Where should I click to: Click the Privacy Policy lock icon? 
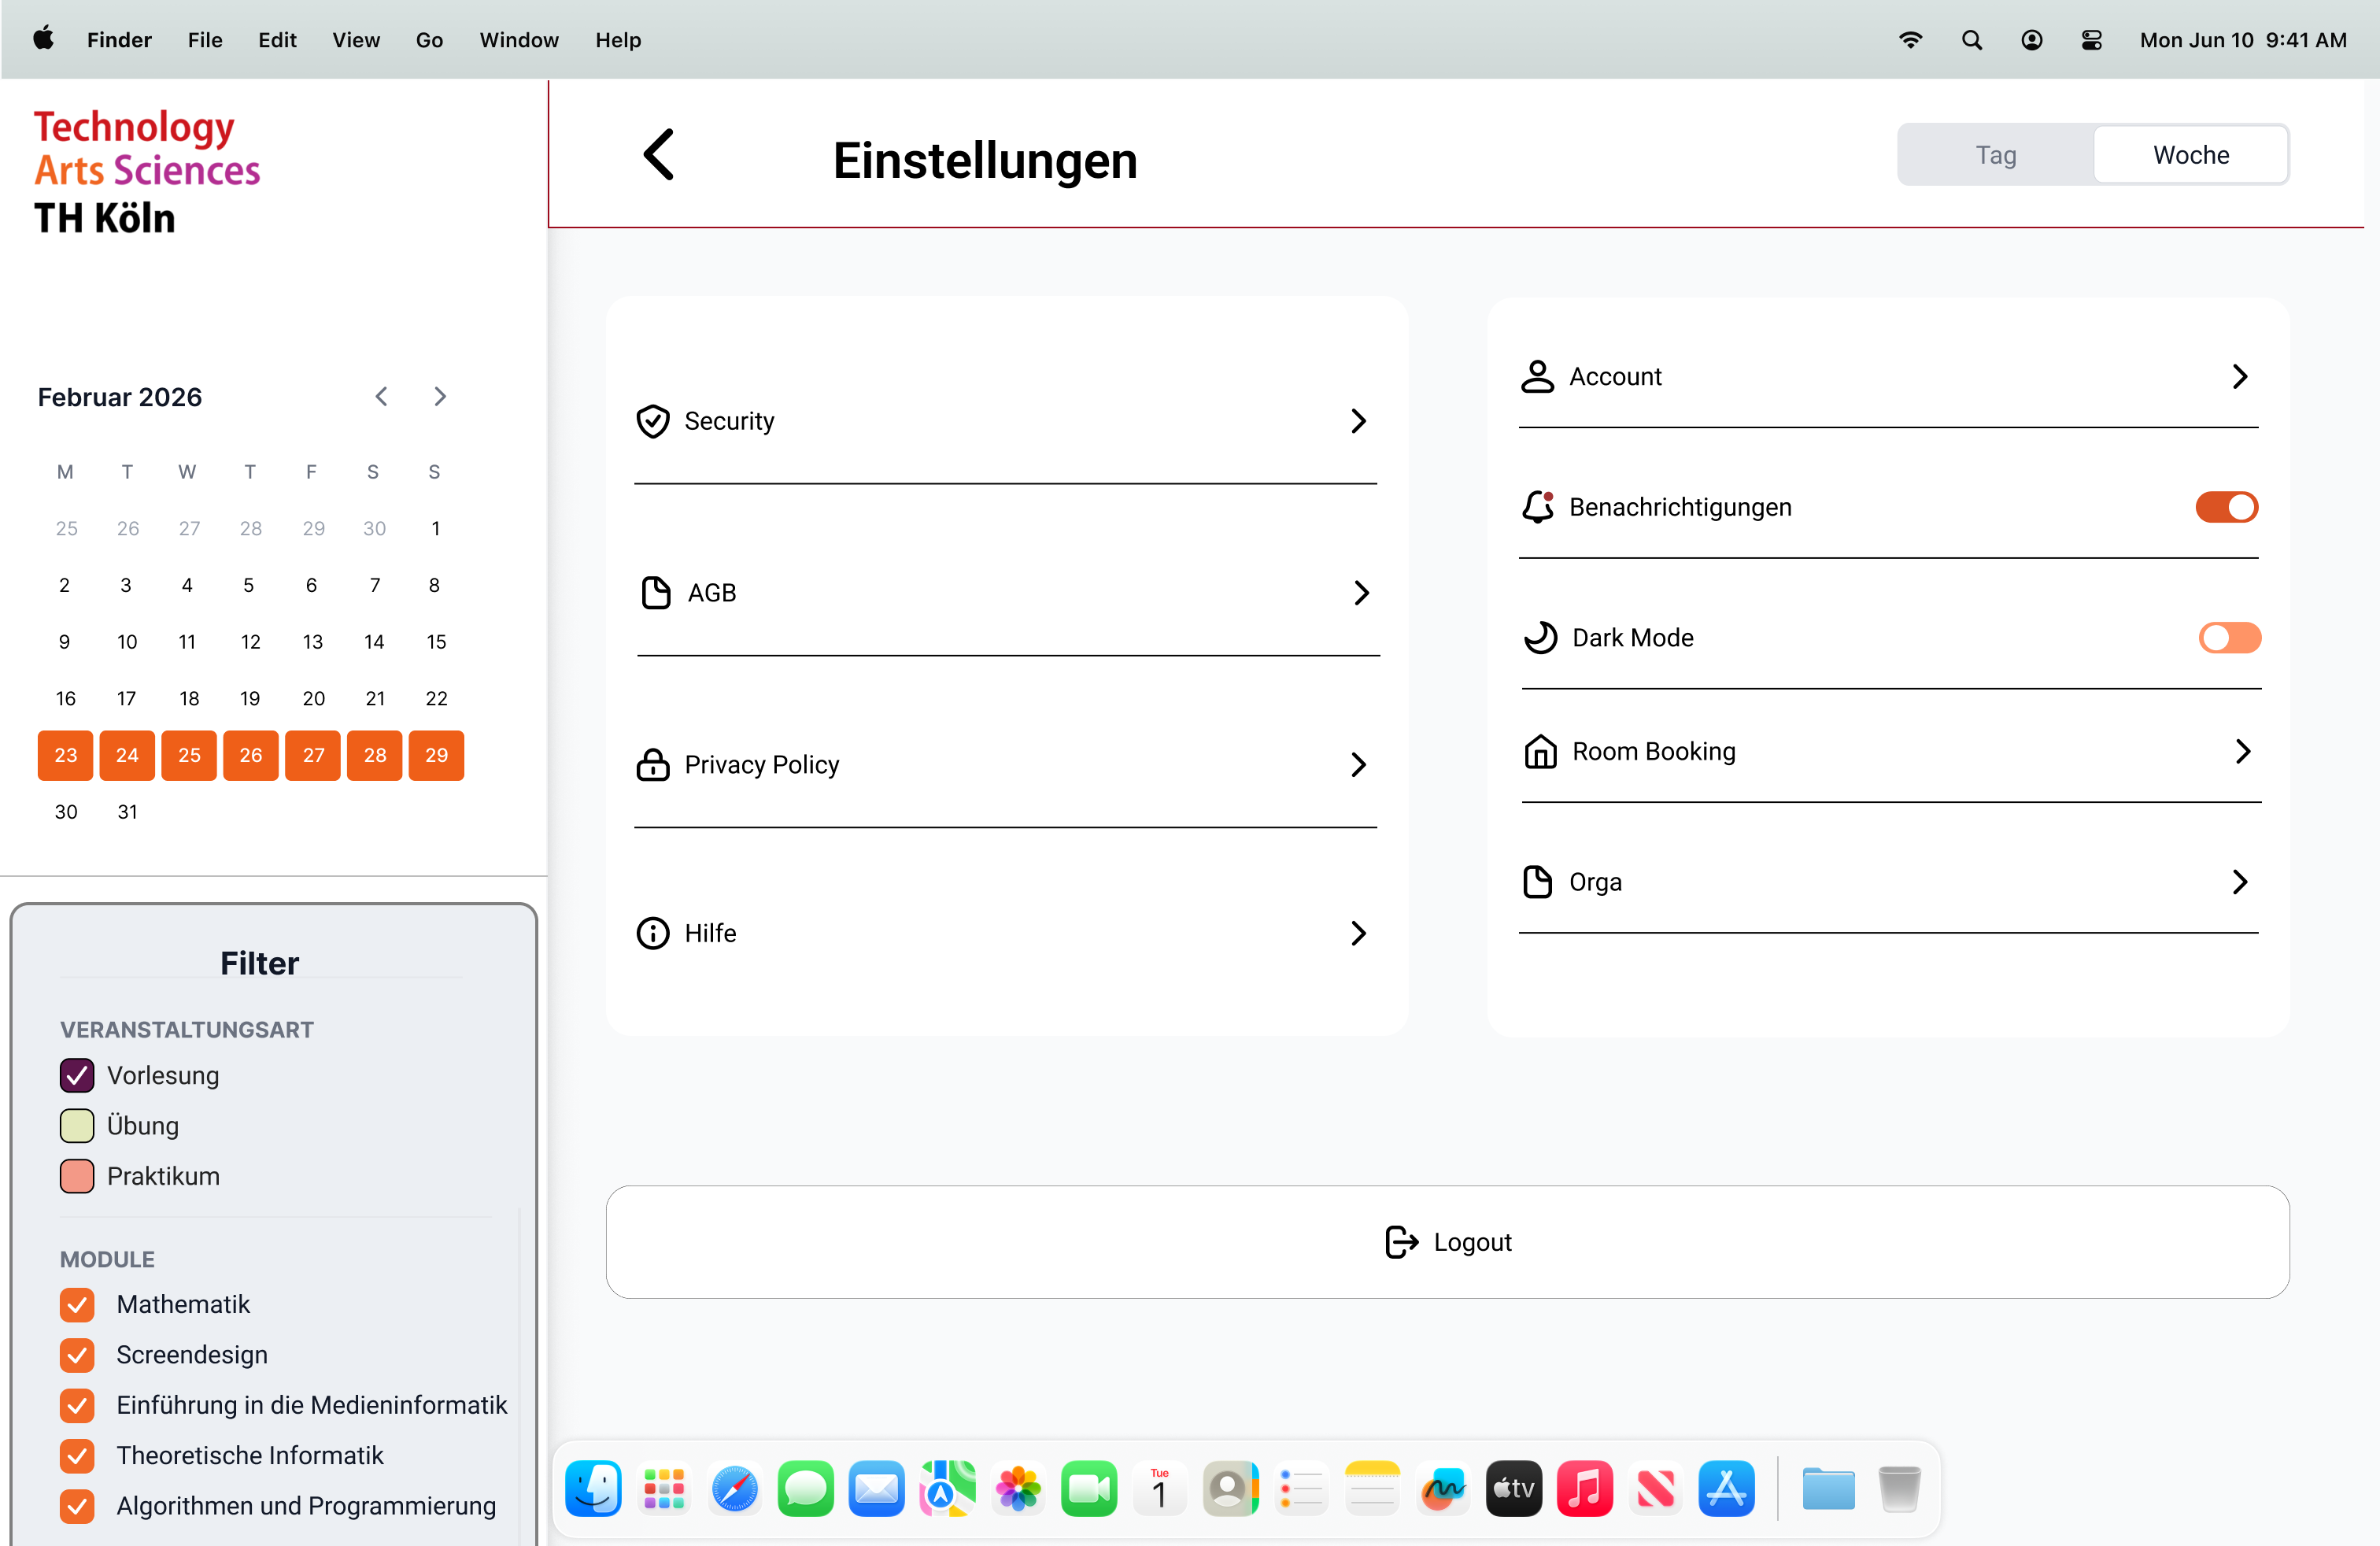click(x=653, y=765)
